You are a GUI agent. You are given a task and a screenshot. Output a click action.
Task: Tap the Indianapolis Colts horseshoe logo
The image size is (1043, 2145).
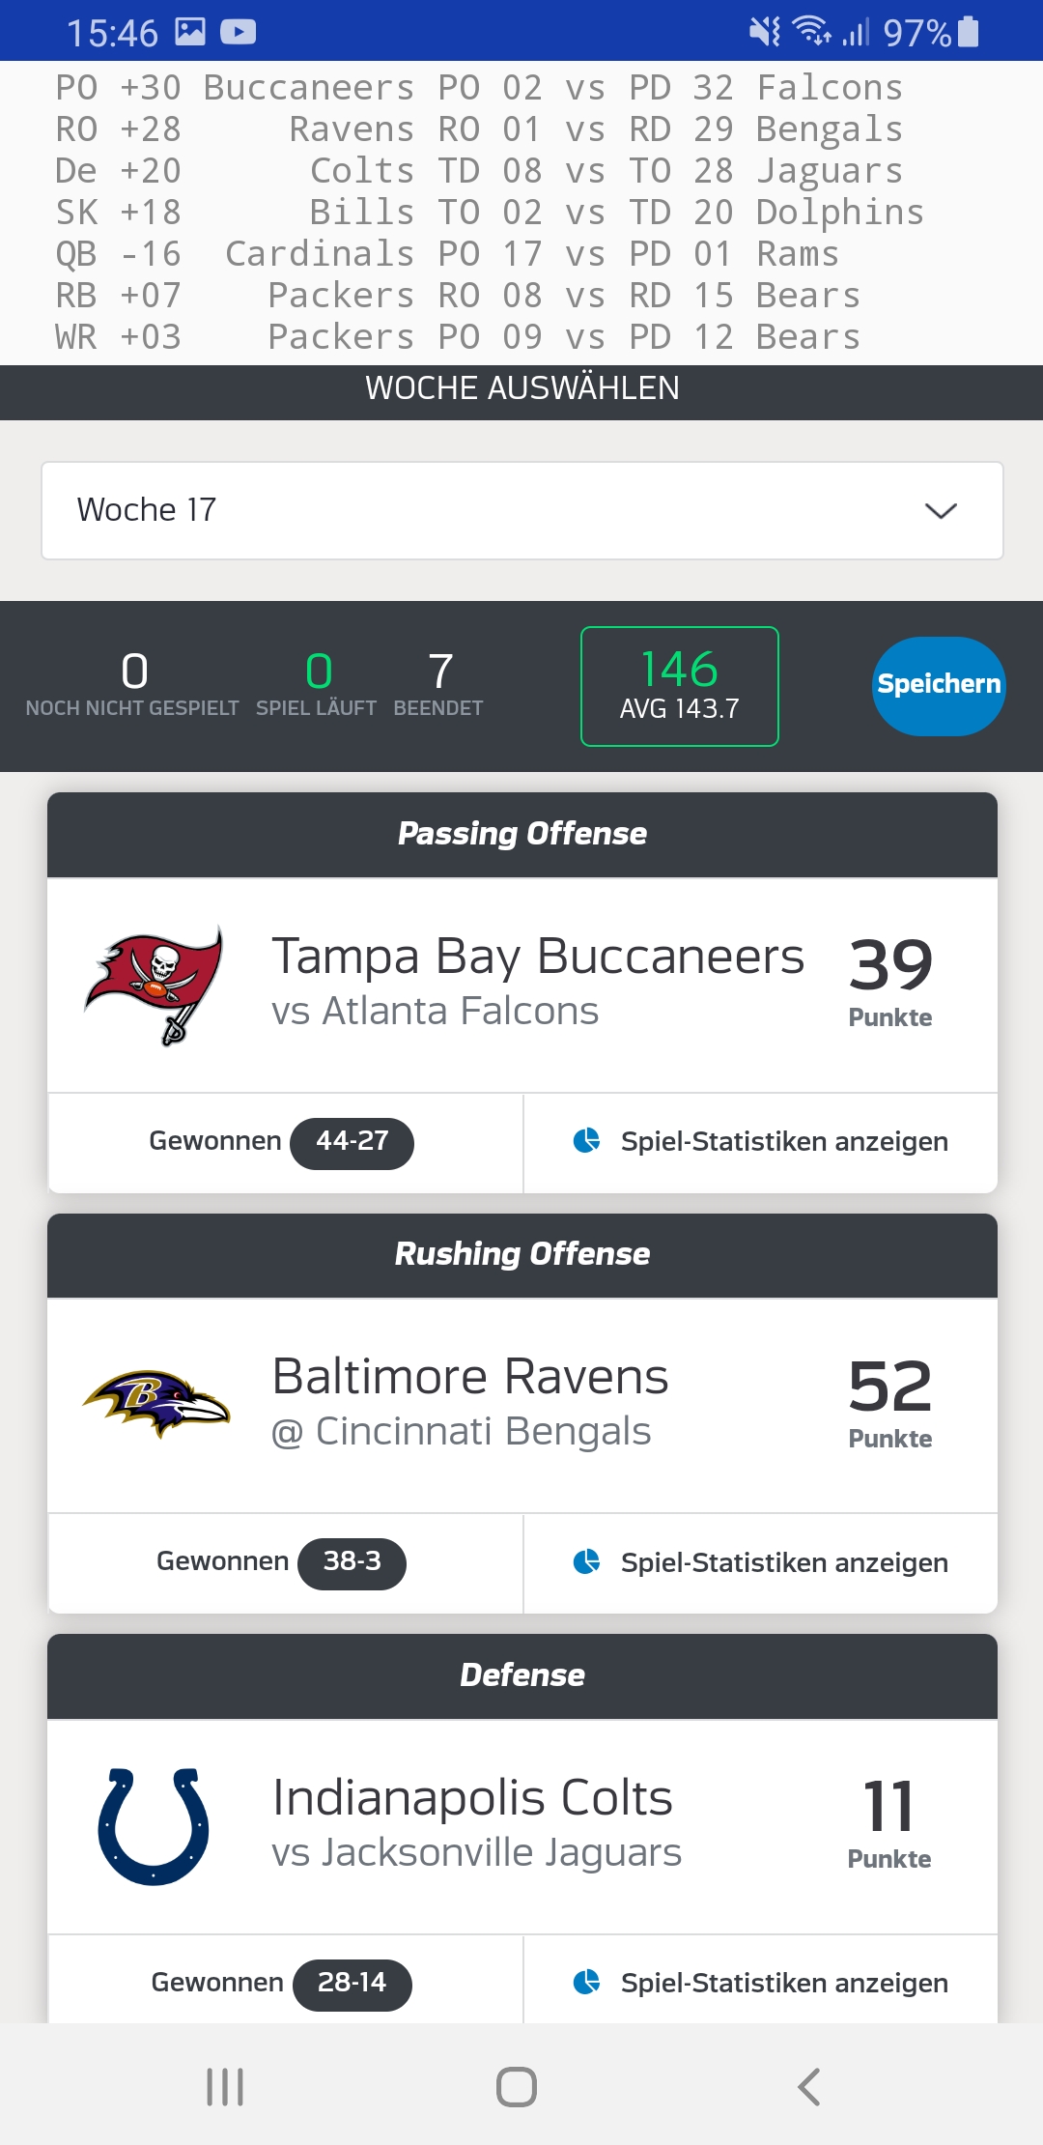[154, 1825]
